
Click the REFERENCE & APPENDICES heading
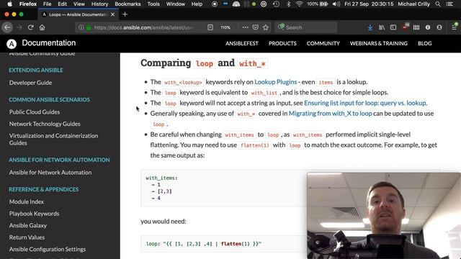click(43, 189)
